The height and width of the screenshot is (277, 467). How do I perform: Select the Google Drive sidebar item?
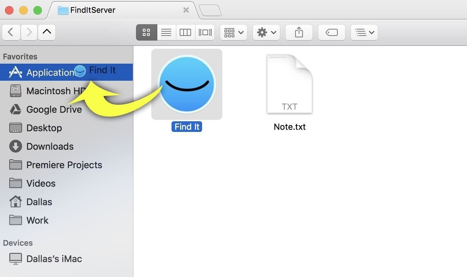coord(54,109)
